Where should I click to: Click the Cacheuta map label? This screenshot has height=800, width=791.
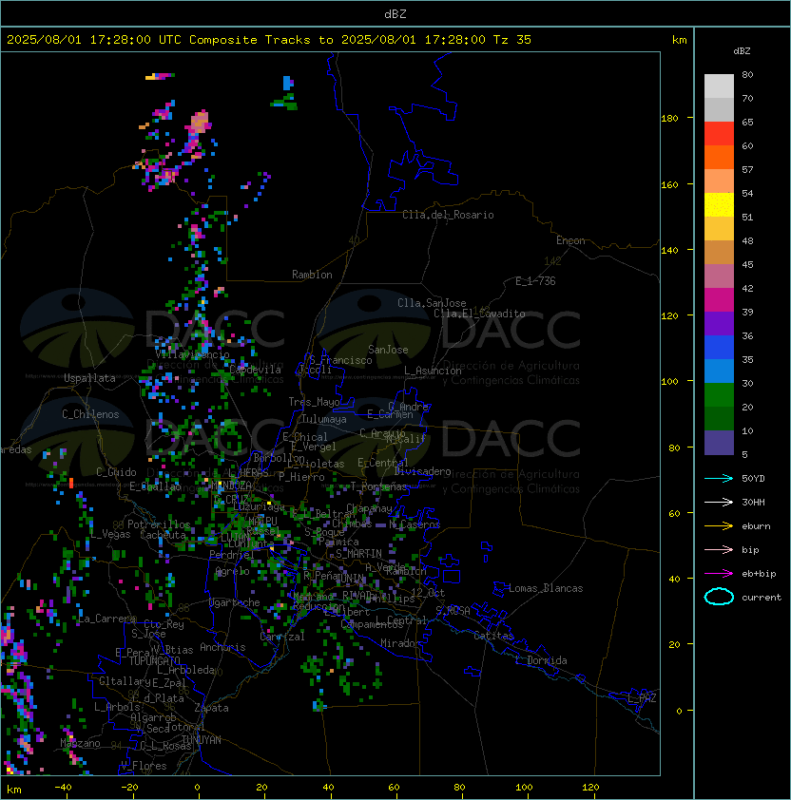163,535
